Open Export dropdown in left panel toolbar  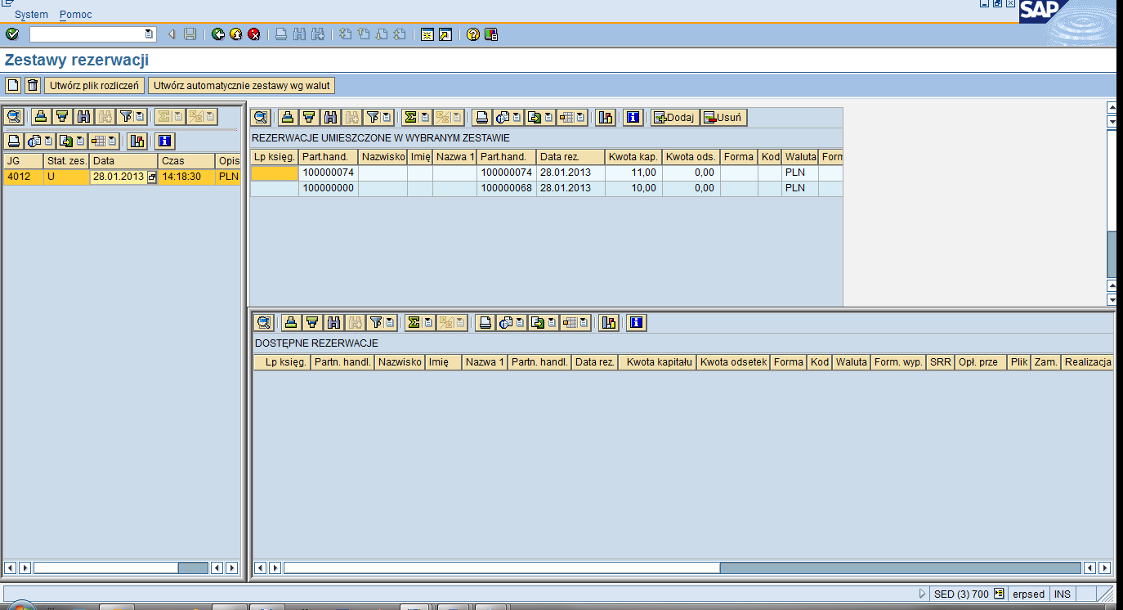click(x=80, y=141)
